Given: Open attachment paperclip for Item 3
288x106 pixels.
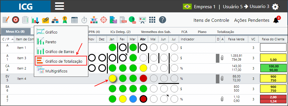Looking at the screenshot, I should tap(222, 58).
